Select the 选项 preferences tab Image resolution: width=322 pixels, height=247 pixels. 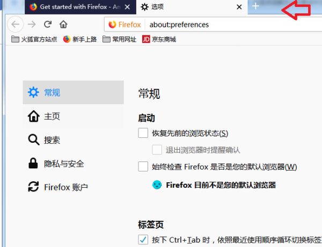(192, 7)
